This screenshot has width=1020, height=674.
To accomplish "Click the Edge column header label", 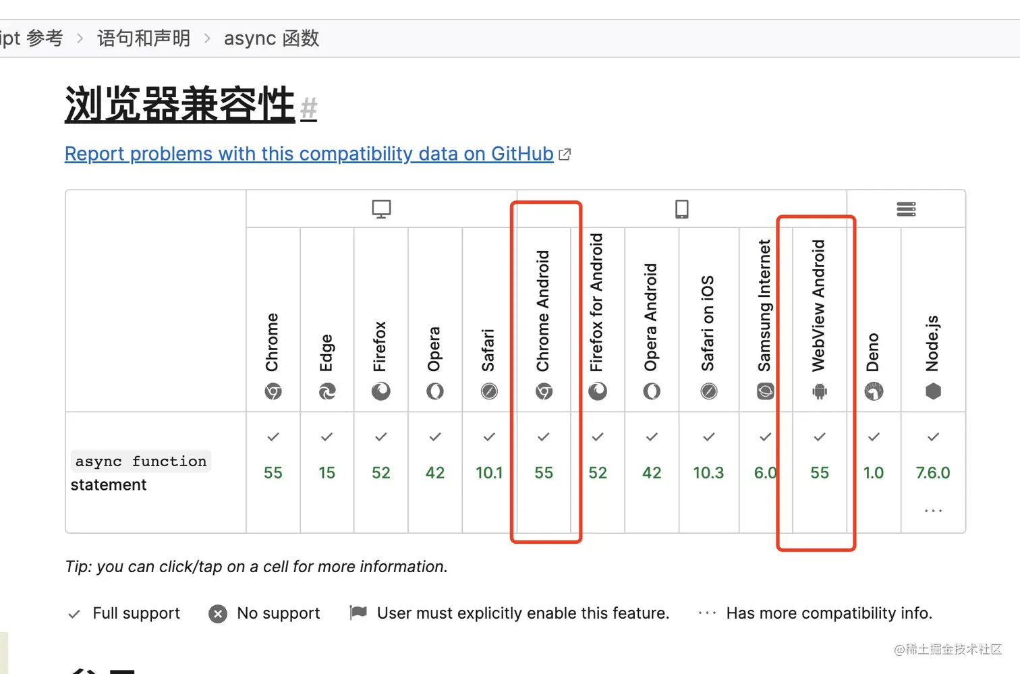I will tap(327, 353).
